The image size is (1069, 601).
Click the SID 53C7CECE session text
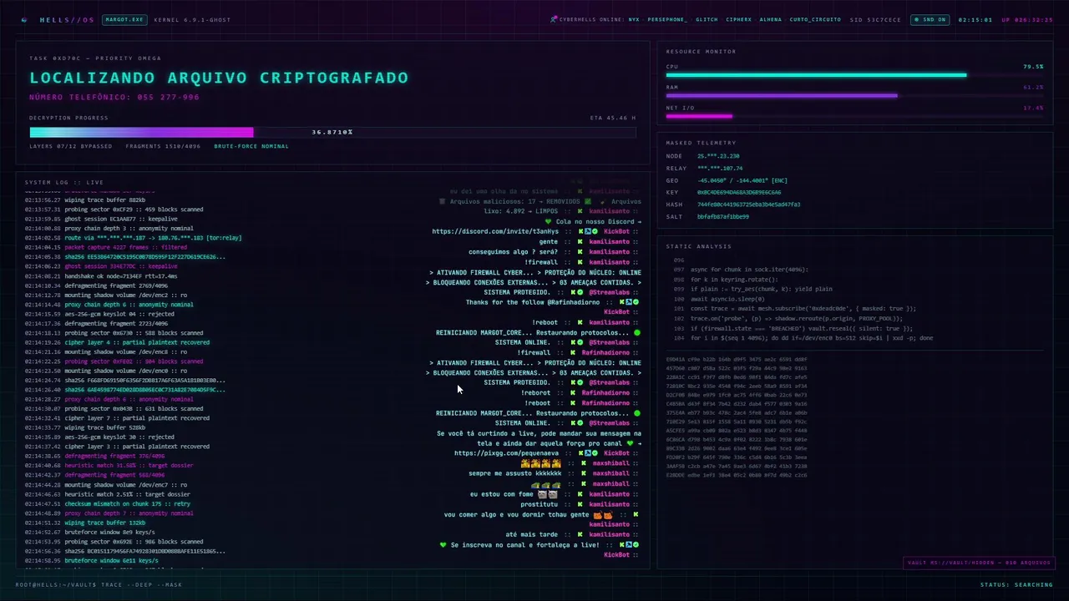click(x=875, y=19)
